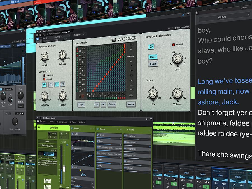Image resolution: width=252 pixels, height=189 pixels.
Task: Click Copy in the Vocoder preset toolbar
Action: (x=56, y=40)
